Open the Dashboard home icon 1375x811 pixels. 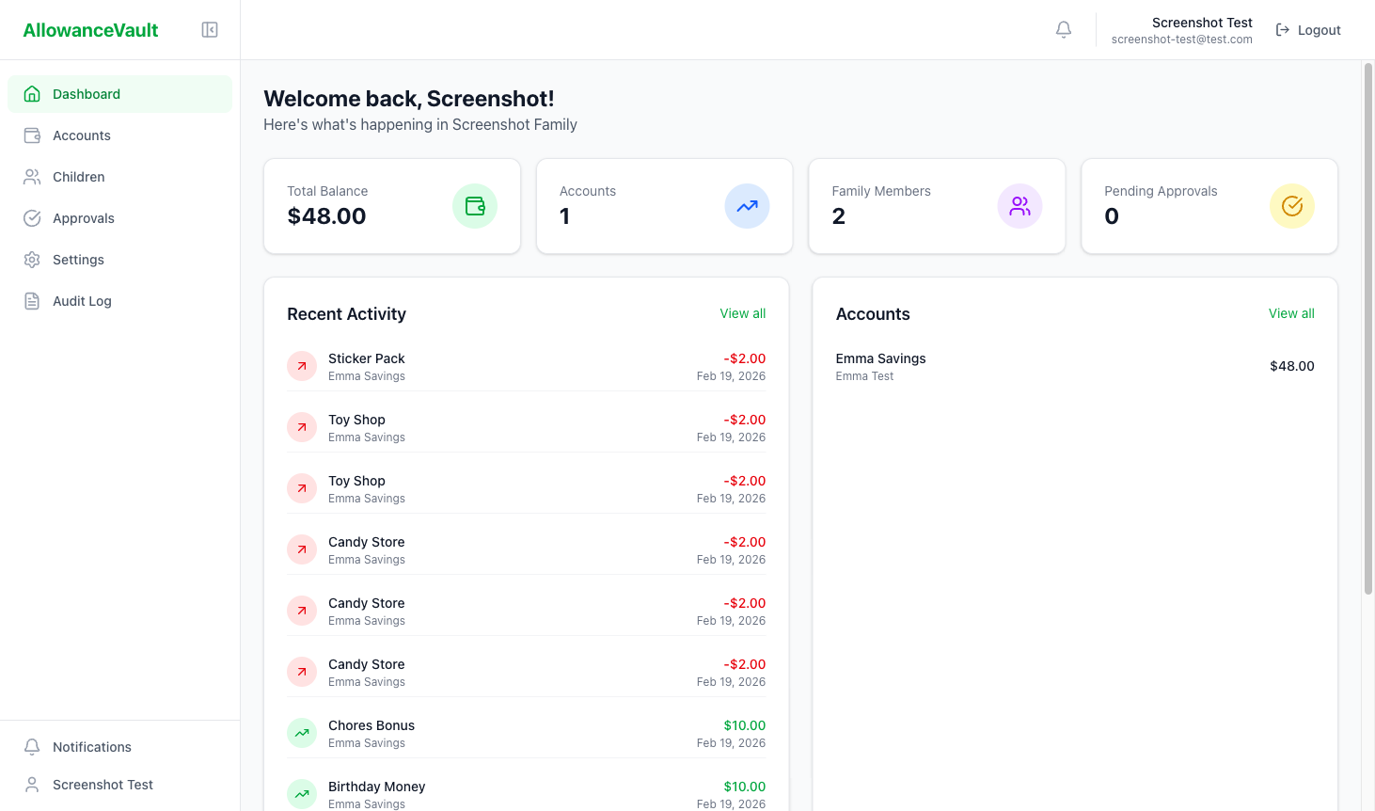tap(31, 93)
